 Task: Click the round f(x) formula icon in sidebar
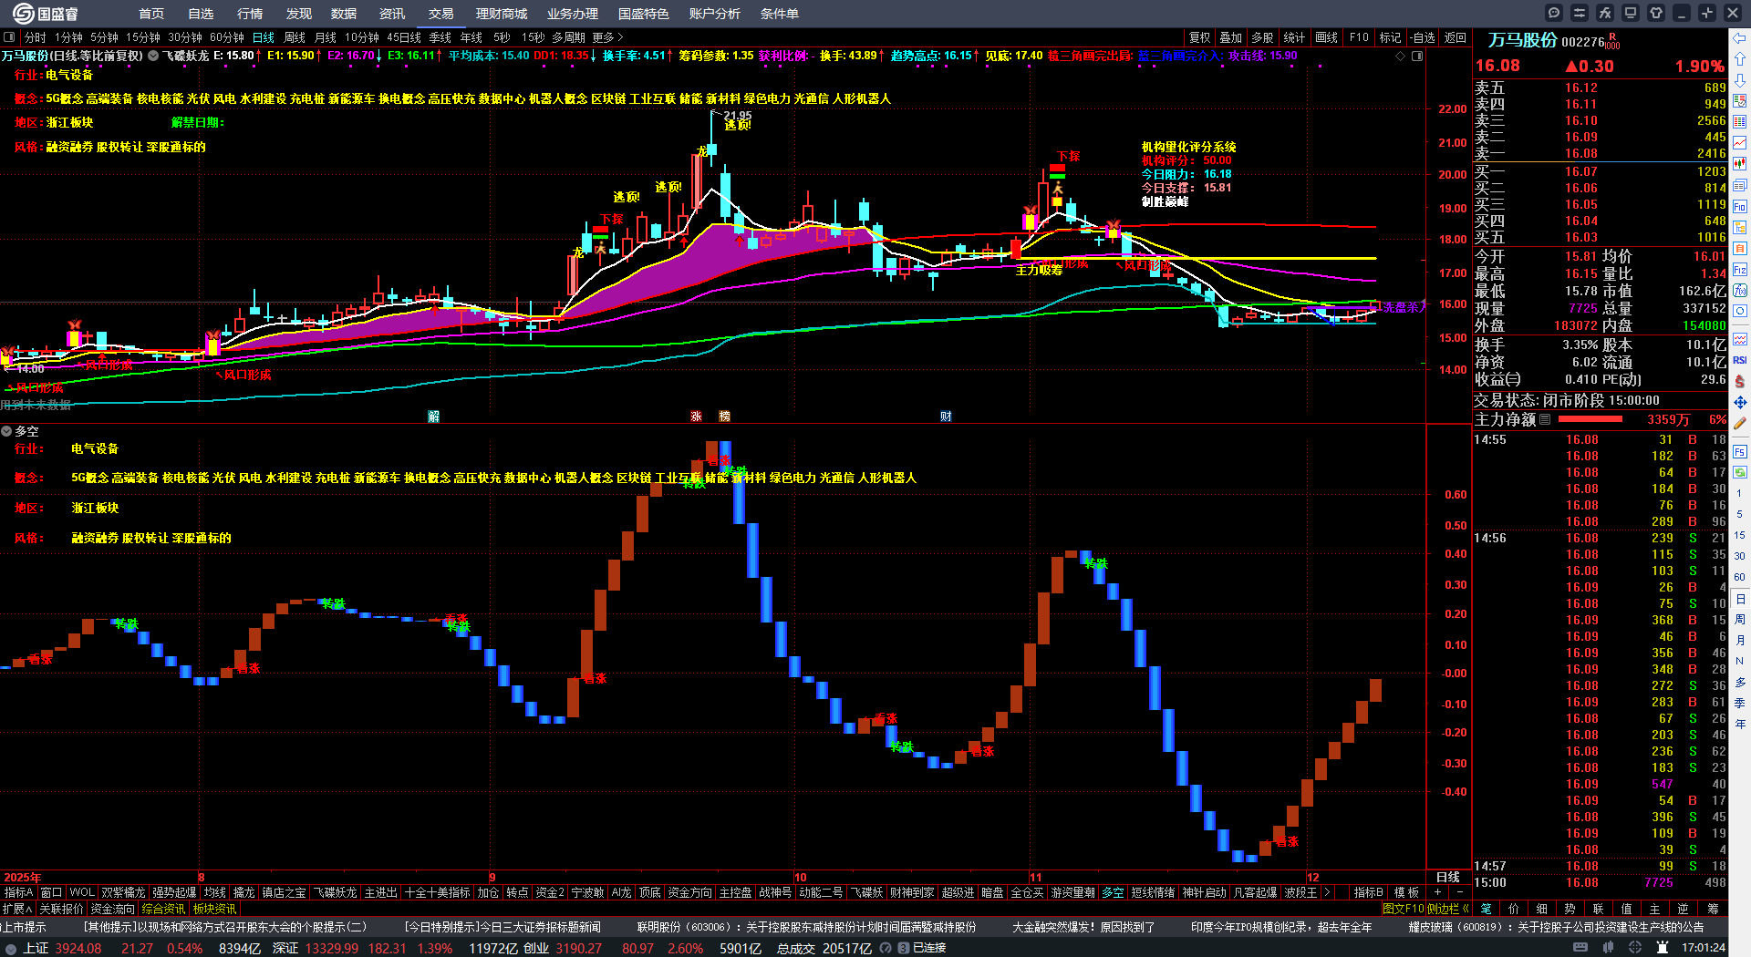pyautogui.click(x=1740, y=291)
